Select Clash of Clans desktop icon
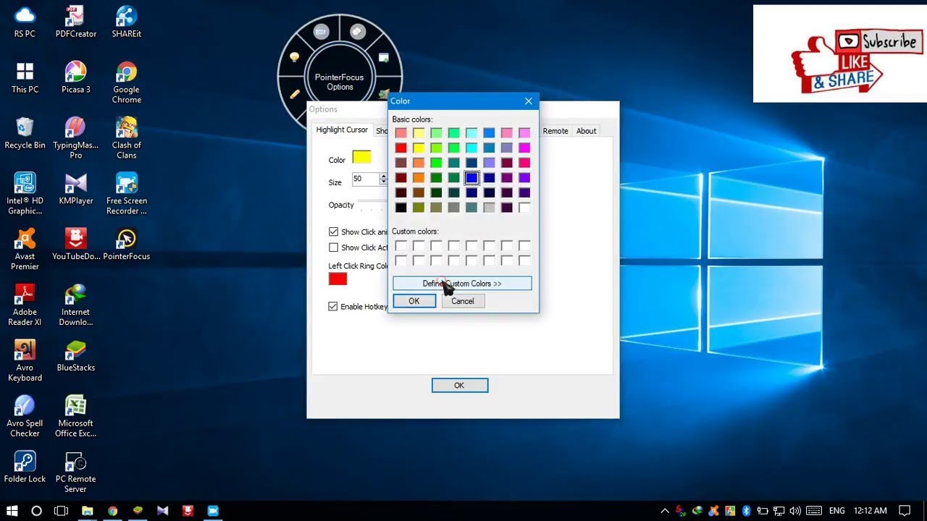 126,138
